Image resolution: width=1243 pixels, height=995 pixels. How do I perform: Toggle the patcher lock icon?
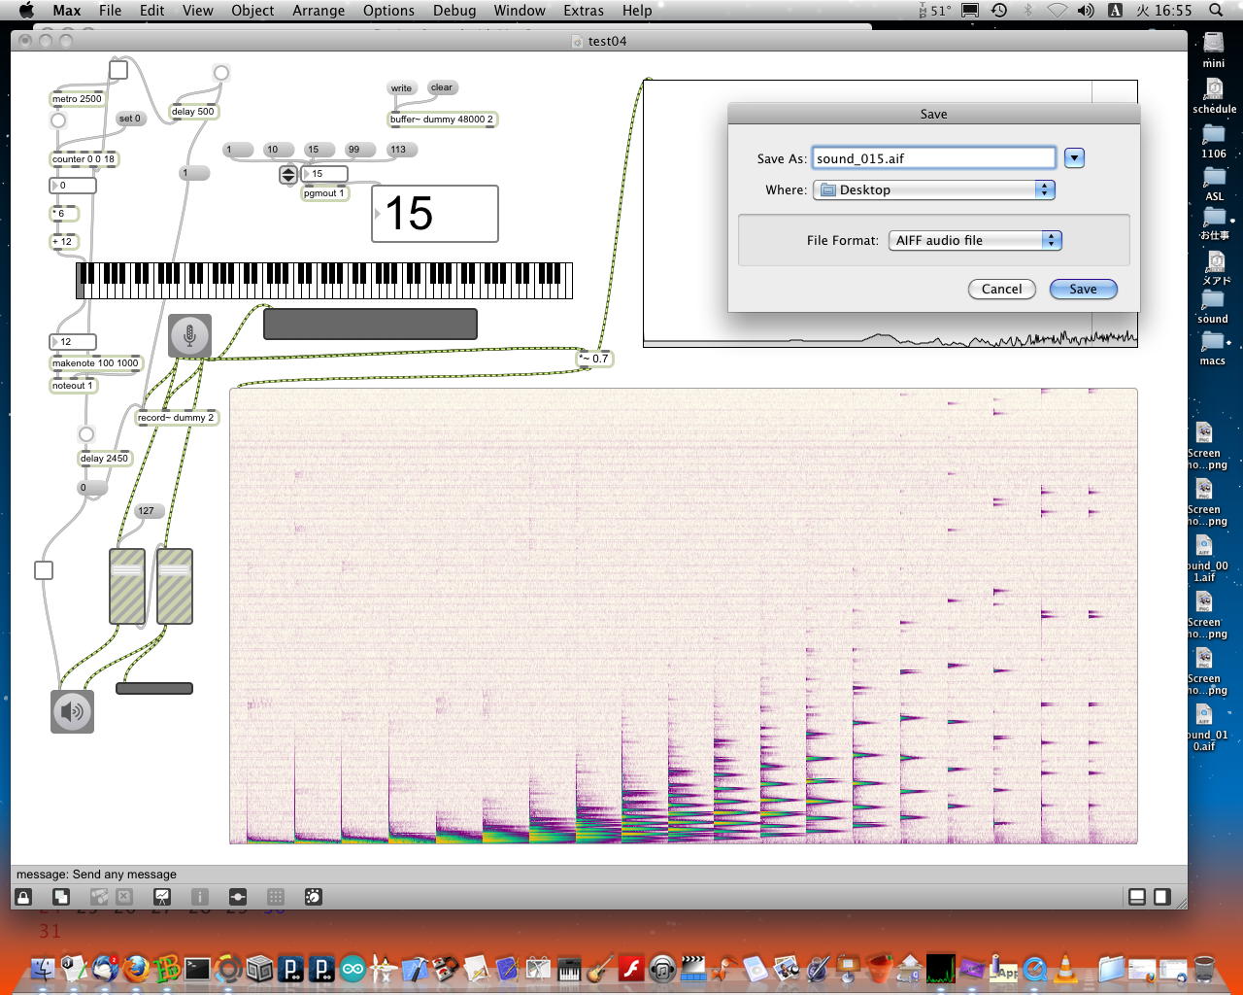pyautogui.click(x=23, y=897)
